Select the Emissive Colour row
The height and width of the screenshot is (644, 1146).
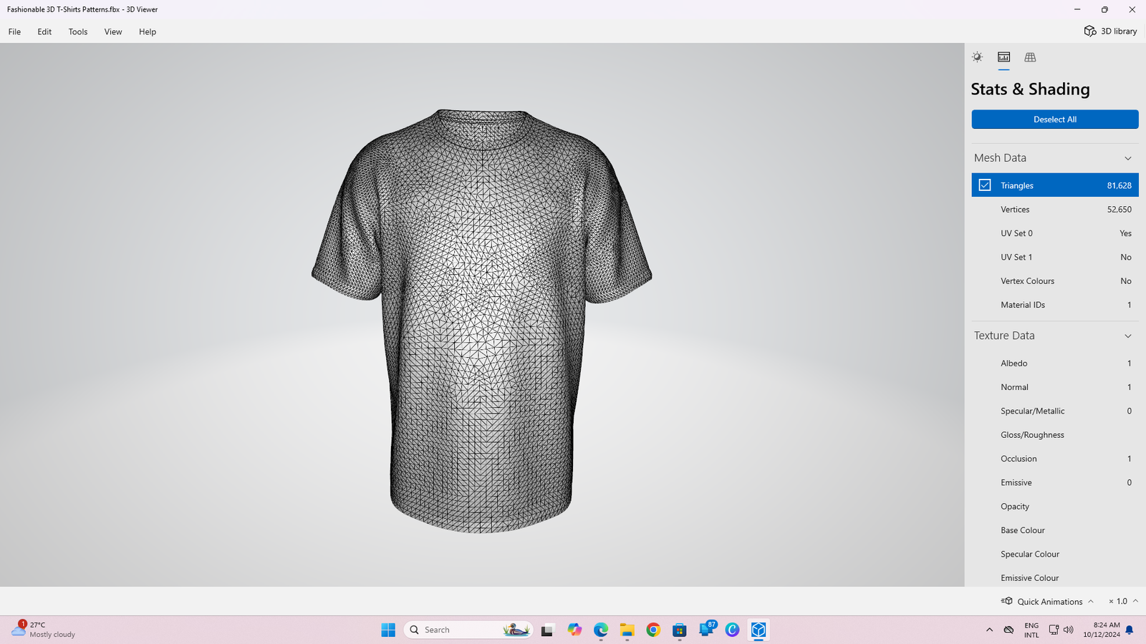point(1055,577)
